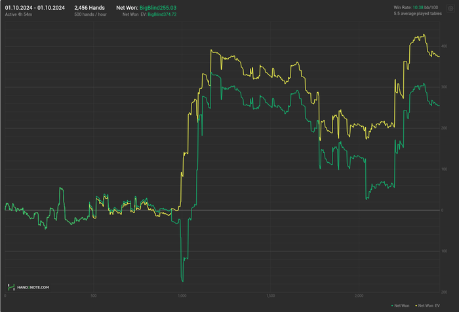Open the graph settings gear icon
Screen dimensions: 459x312
click(450, 9)
